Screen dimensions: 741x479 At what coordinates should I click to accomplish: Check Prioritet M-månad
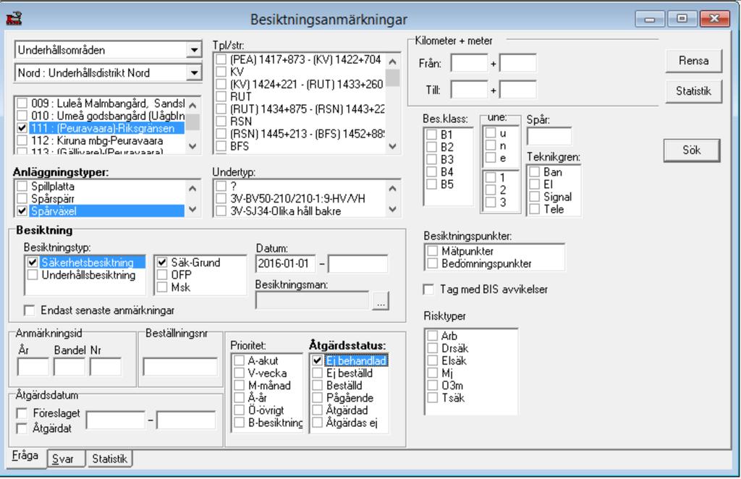(x=239, y=386)
